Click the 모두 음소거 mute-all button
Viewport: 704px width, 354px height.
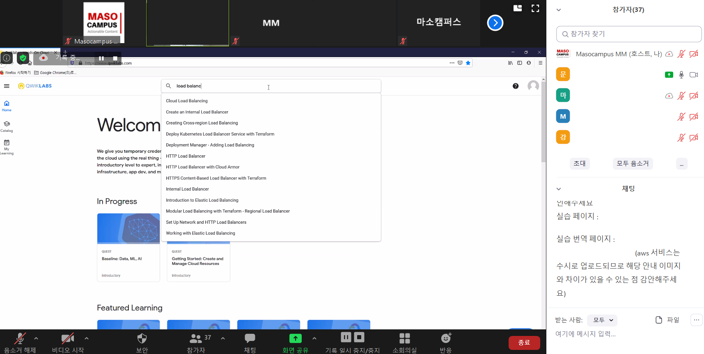633,163
